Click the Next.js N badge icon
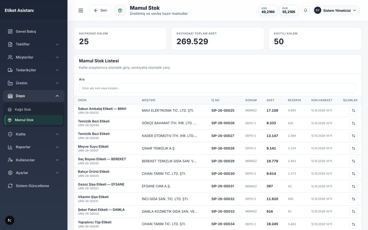Viewport: 368px width, 230px height. pos(10,220)
